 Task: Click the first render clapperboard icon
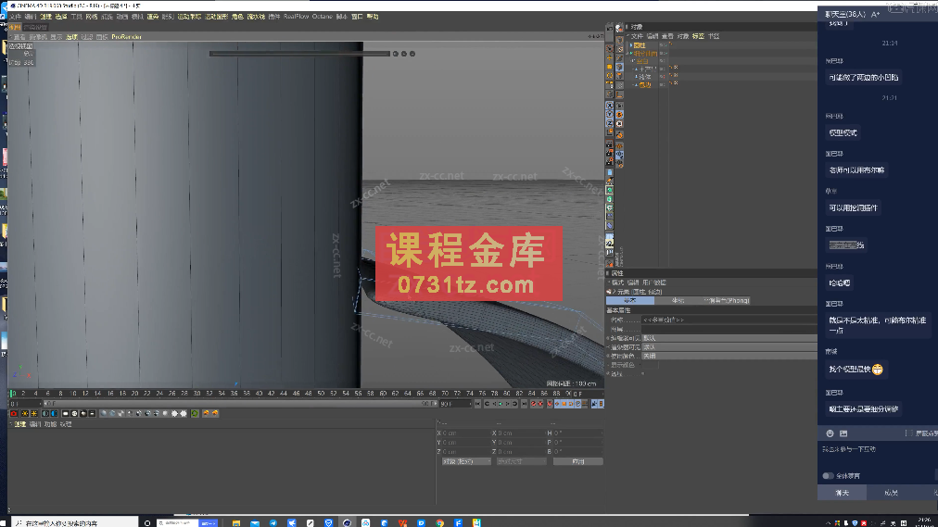[610, 144]
